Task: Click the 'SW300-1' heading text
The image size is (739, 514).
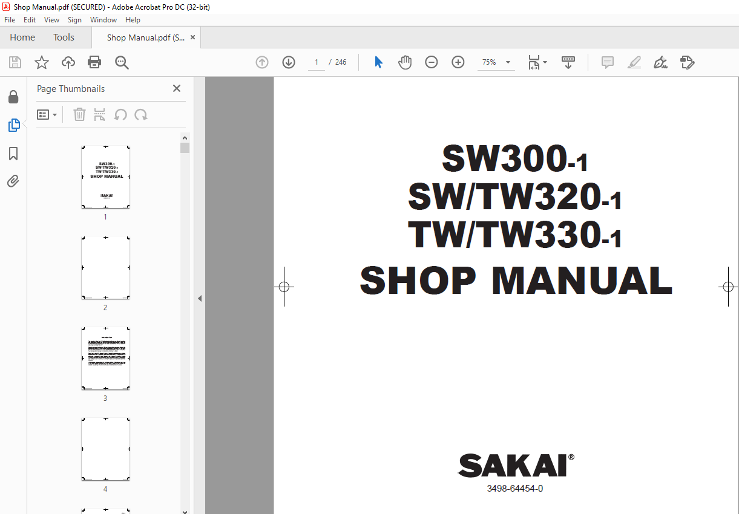Action: point(515,159)
